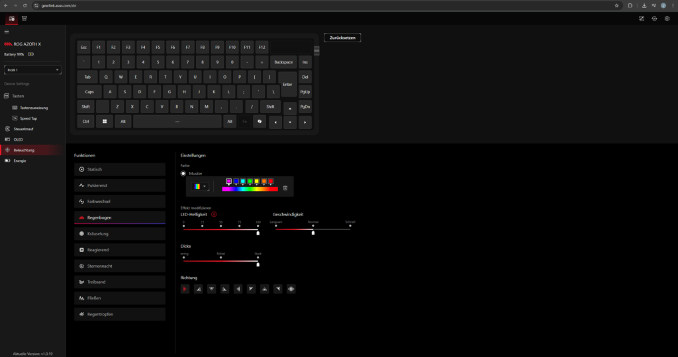This screenshot has height=357, width=678.
Task: Open the hamburger menu in the sidebar
Action: [x=7, y=32]
